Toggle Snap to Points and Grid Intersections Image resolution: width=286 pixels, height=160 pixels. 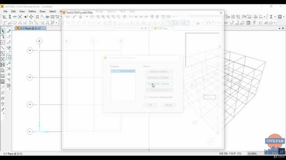tap(8, 57)
